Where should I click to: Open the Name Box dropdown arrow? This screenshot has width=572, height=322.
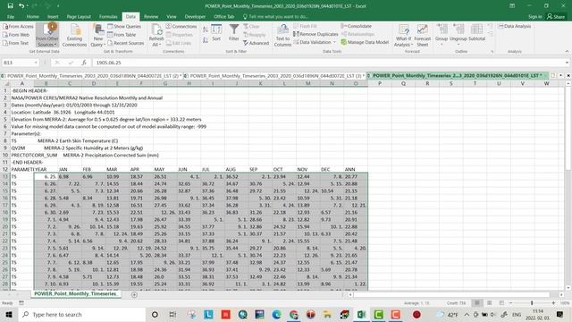(36, 63)
